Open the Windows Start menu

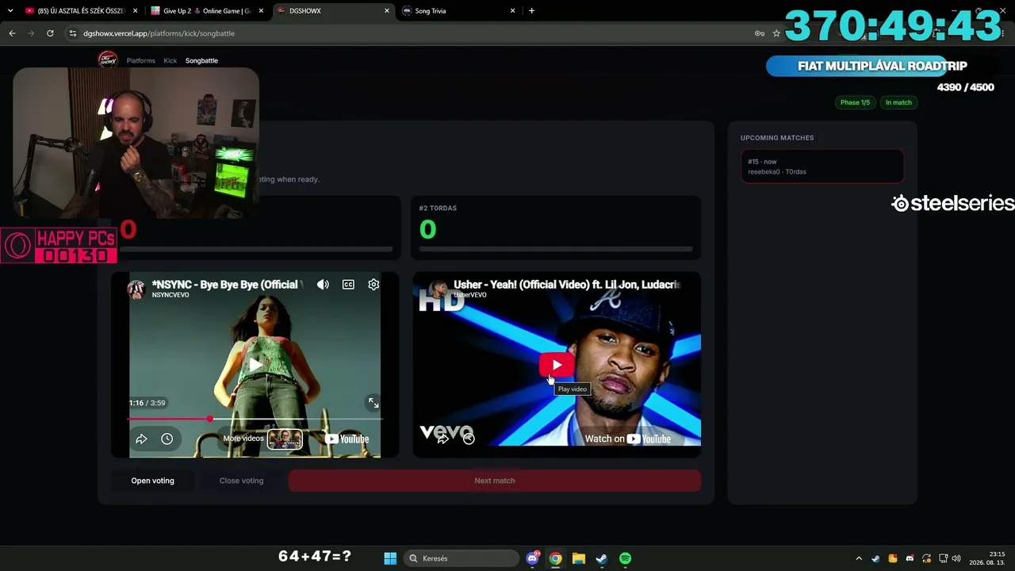390,558
